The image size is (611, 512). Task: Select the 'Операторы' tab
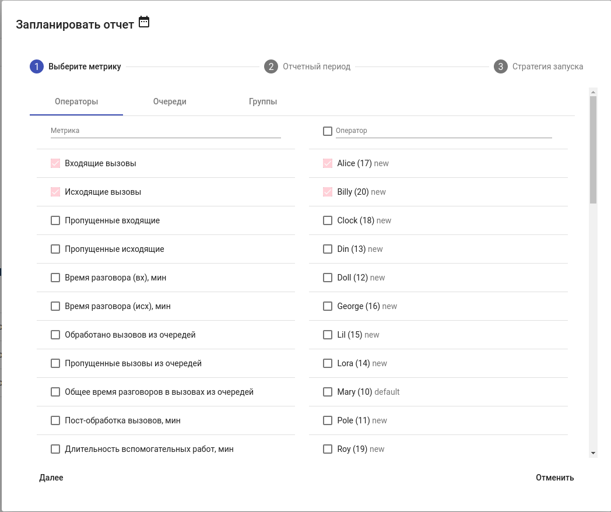76,101
